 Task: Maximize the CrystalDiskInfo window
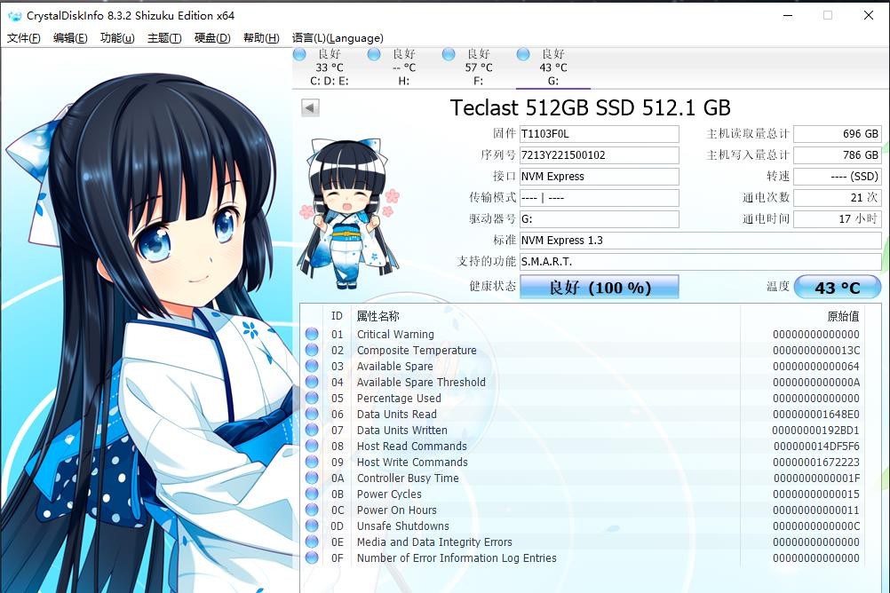click(828, 15)
